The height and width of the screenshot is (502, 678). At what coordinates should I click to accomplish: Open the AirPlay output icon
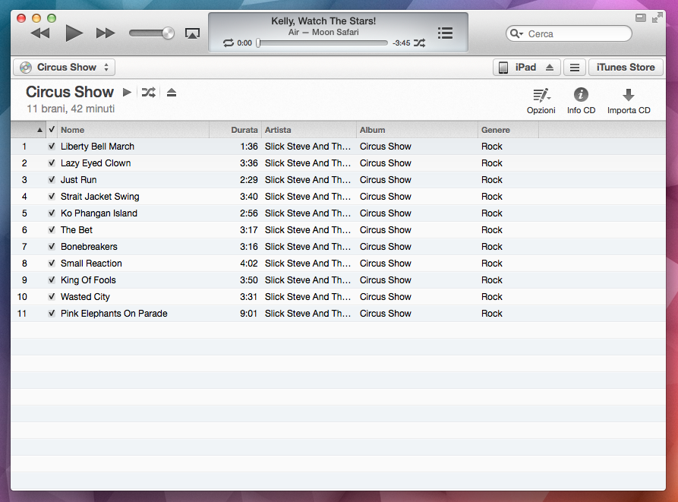(192, 33)
